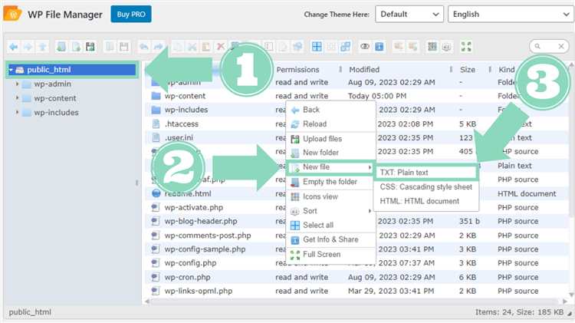
Task: Click the New folder toolbar icon
Action: click(x=61, y=47)
